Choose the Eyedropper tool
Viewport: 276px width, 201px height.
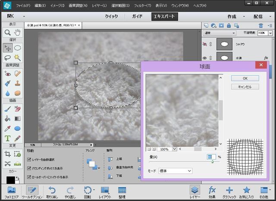pos(7,128)
